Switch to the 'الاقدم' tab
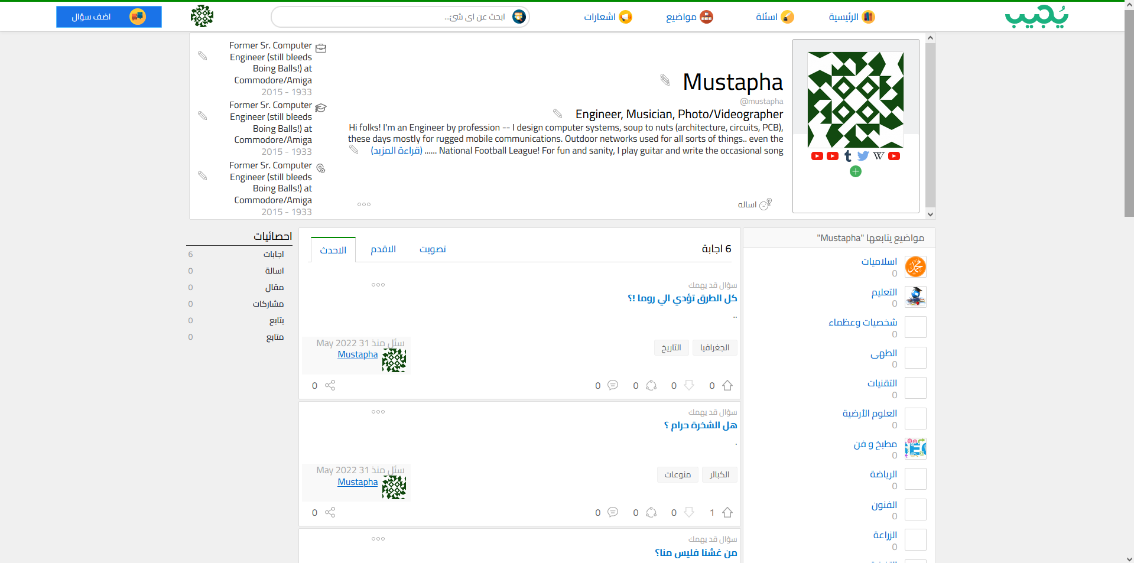 (383, 249)
